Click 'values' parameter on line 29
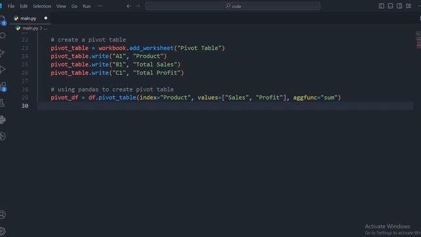Screen dimensions: 421x237 (x=208, y=97)
